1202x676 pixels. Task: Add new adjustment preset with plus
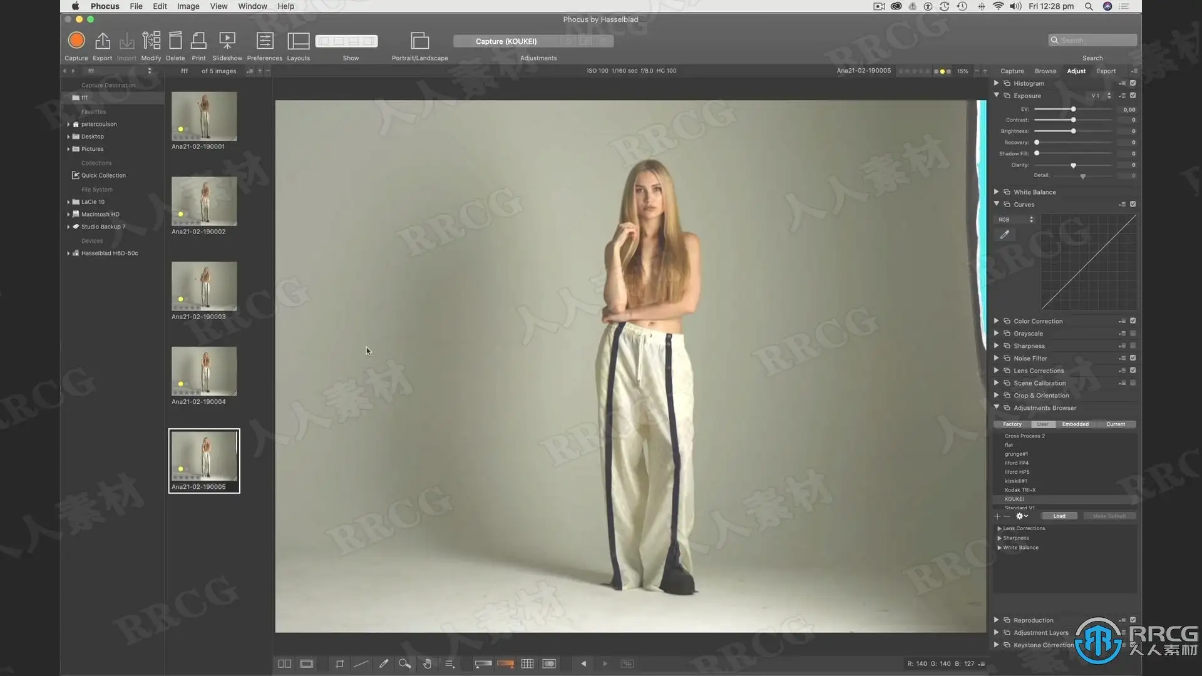coord(997,516)
